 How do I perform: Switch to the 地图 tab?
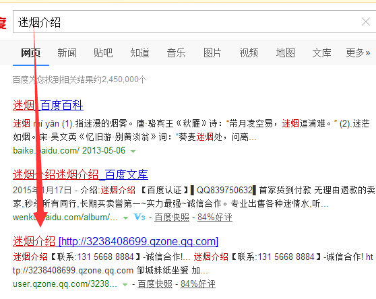coord(285,53)
